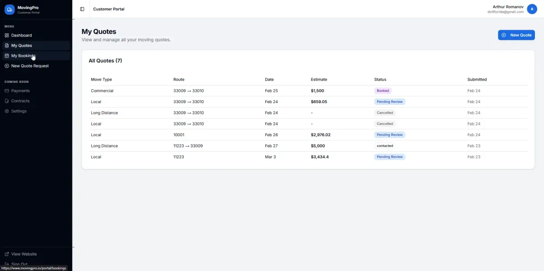Click the New Quote Request plus icon

(x=7, y=66)
